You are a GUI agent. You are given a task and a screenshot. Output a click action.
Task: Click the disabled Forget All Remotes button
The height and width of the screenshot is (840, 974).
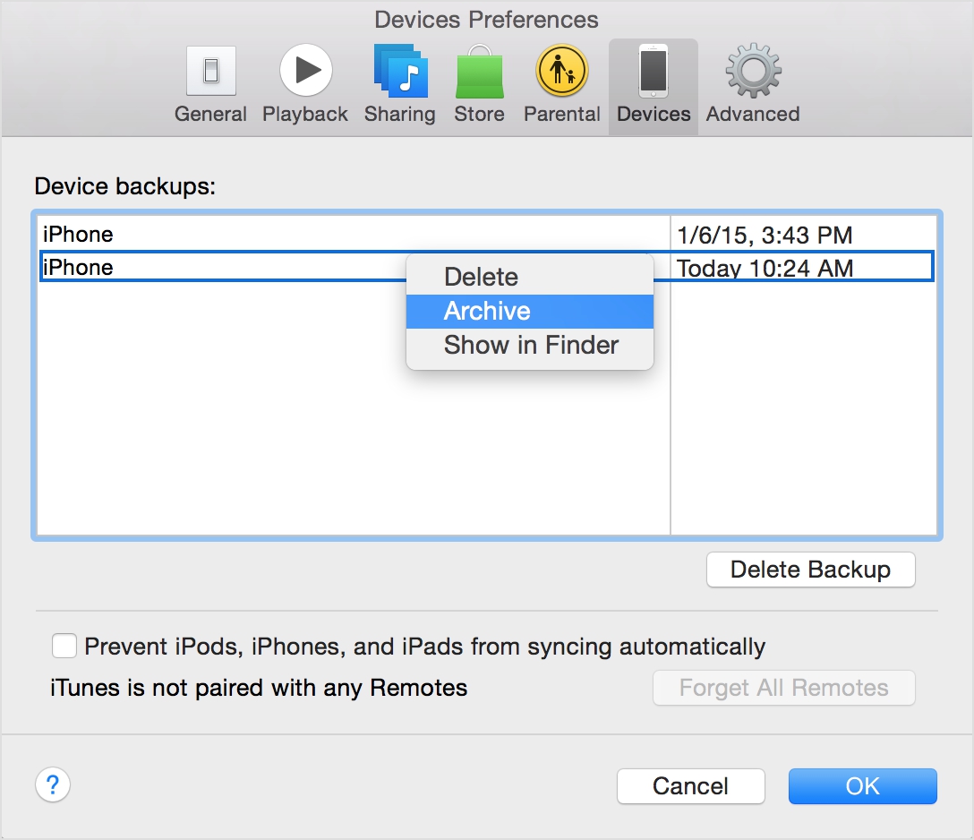click(x=783, y=688)
